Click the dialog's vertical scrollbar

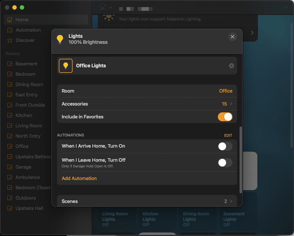[241, 160]
